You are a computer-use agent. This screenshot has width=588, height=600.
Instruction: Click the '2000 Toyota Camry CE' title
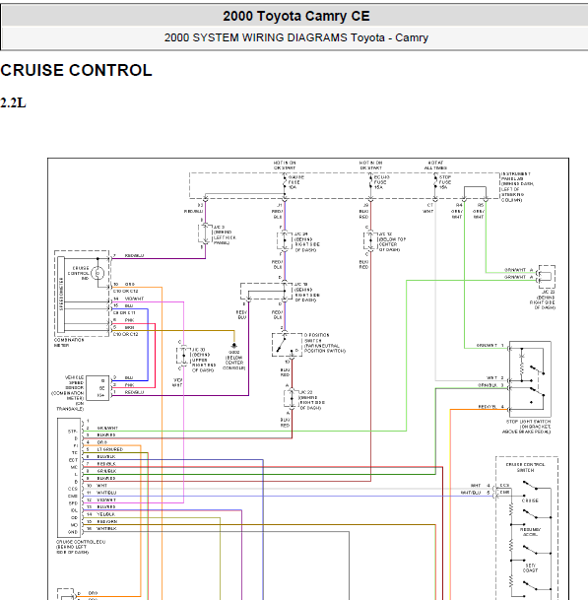296,16
